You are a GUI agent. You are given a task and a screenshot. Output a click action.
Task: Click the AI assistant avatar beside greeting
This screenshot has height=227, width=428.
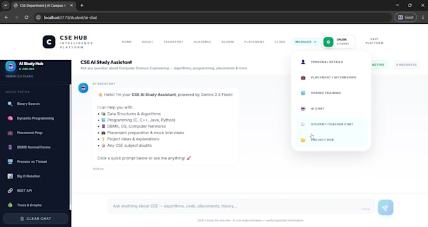coord(83,88)
